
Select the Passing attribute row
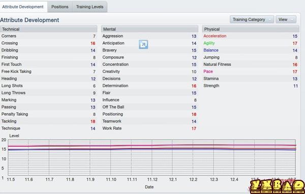[x=49, y=107]
